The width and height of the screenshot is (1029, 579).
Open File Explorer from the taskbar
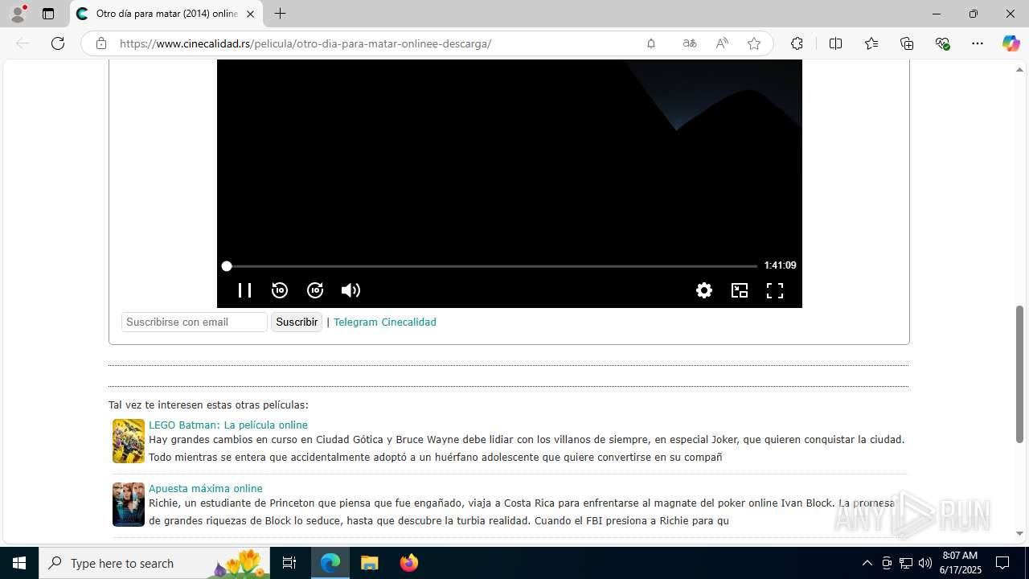pyautogui.click(x=369, y=563)
